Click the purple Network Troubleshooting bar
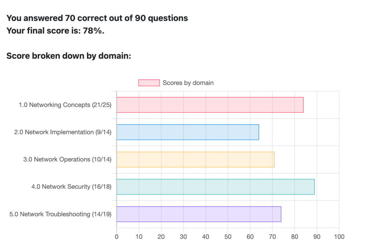367x248 pixels. coord(199,214)
